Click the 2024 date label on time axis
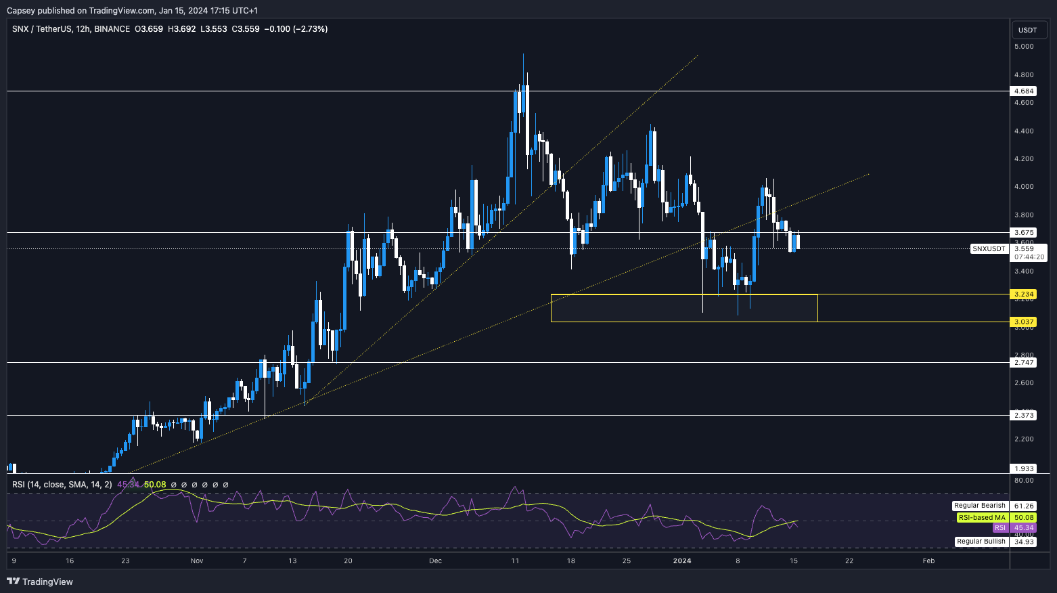The height and width of the screenshot is (593, 1057). point(682,561)
